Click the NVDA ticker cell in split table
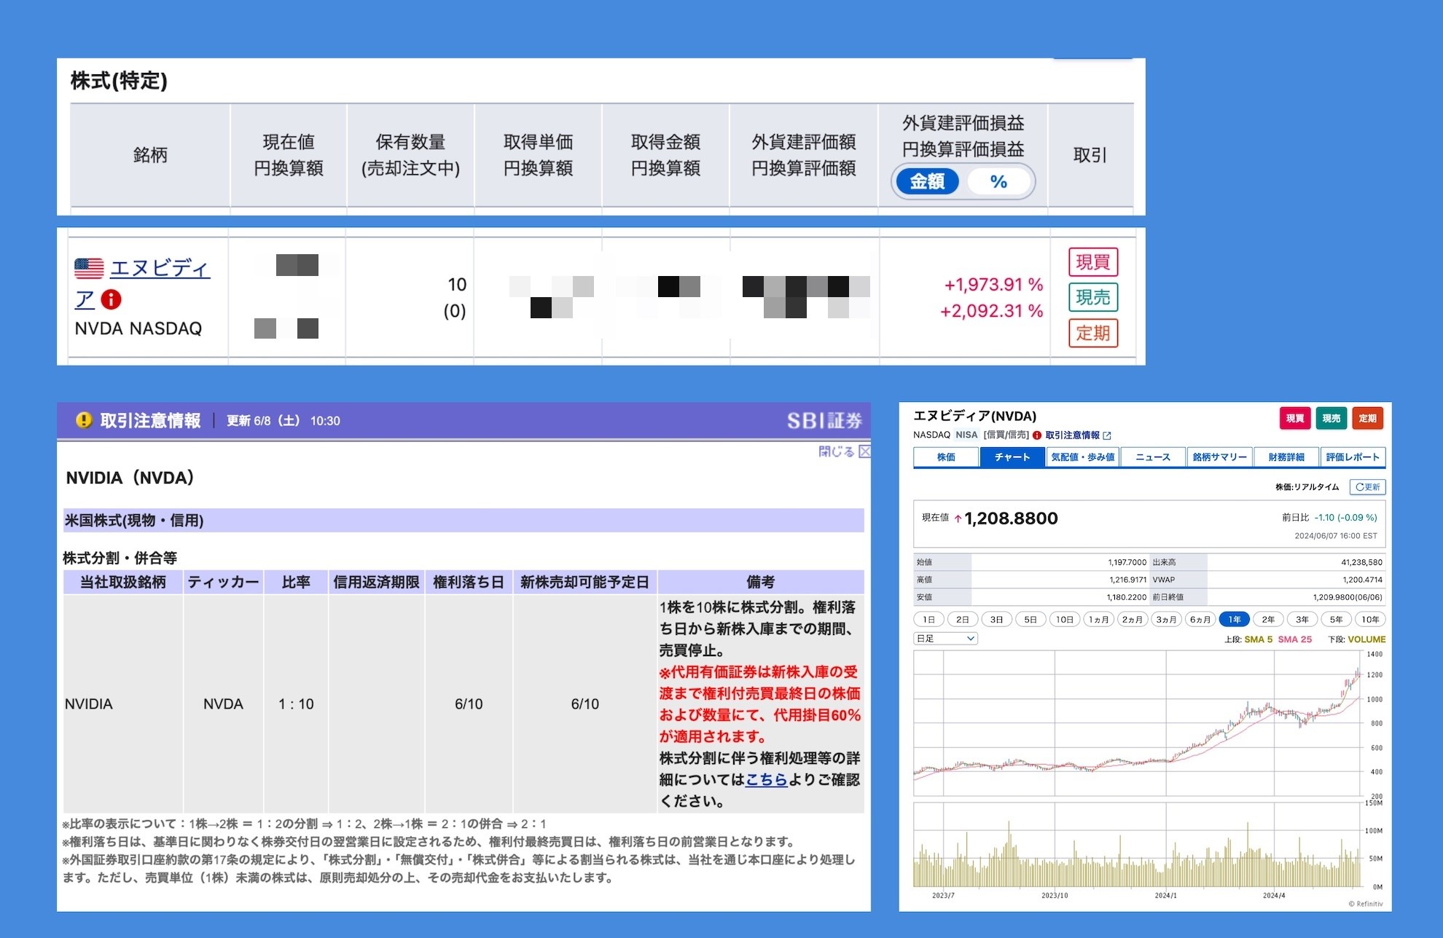 pos(223,704)
